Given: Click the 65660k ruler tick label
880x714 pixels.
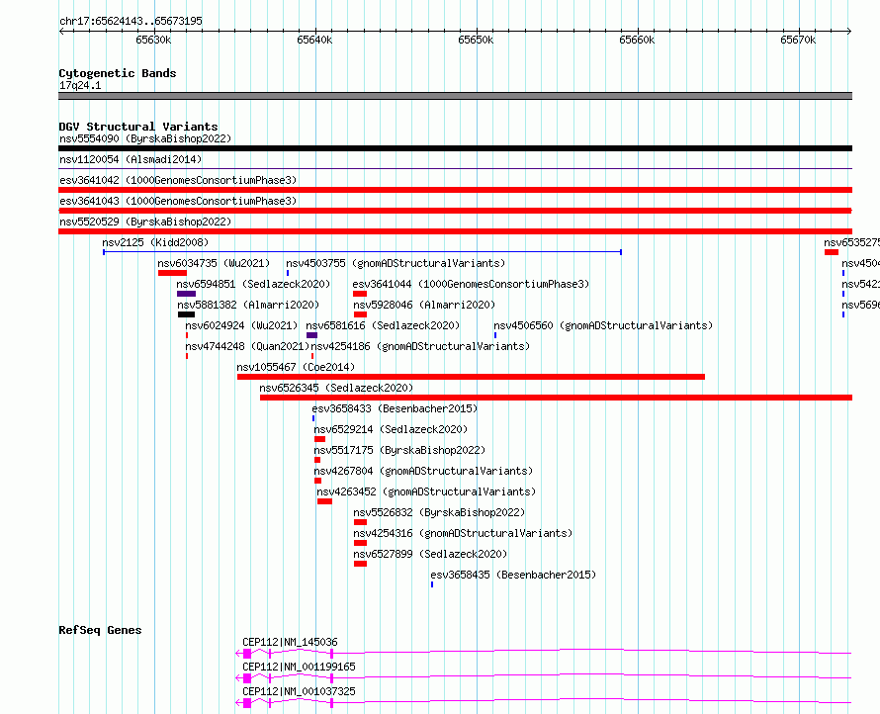Looking at the screenshot, I should pos(637,40).
